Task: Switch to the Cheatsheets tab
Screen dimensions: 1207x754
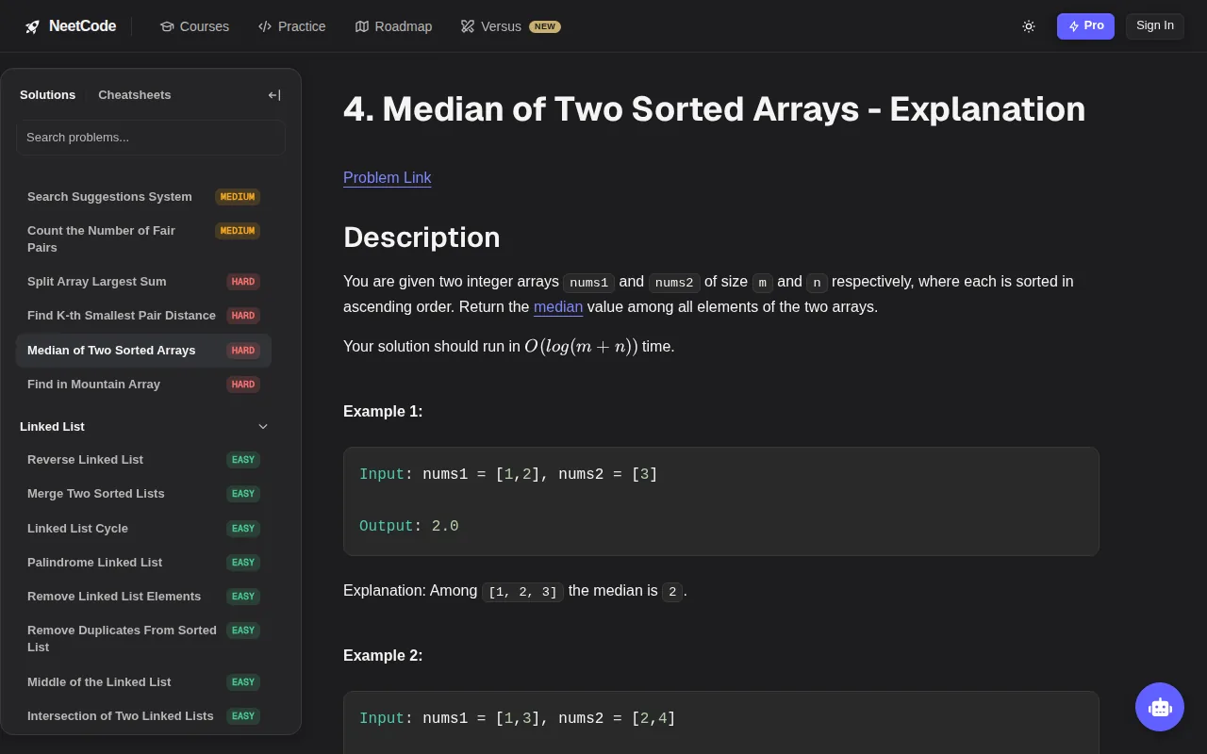Action: pyautogui.click(x=135, y=95)
